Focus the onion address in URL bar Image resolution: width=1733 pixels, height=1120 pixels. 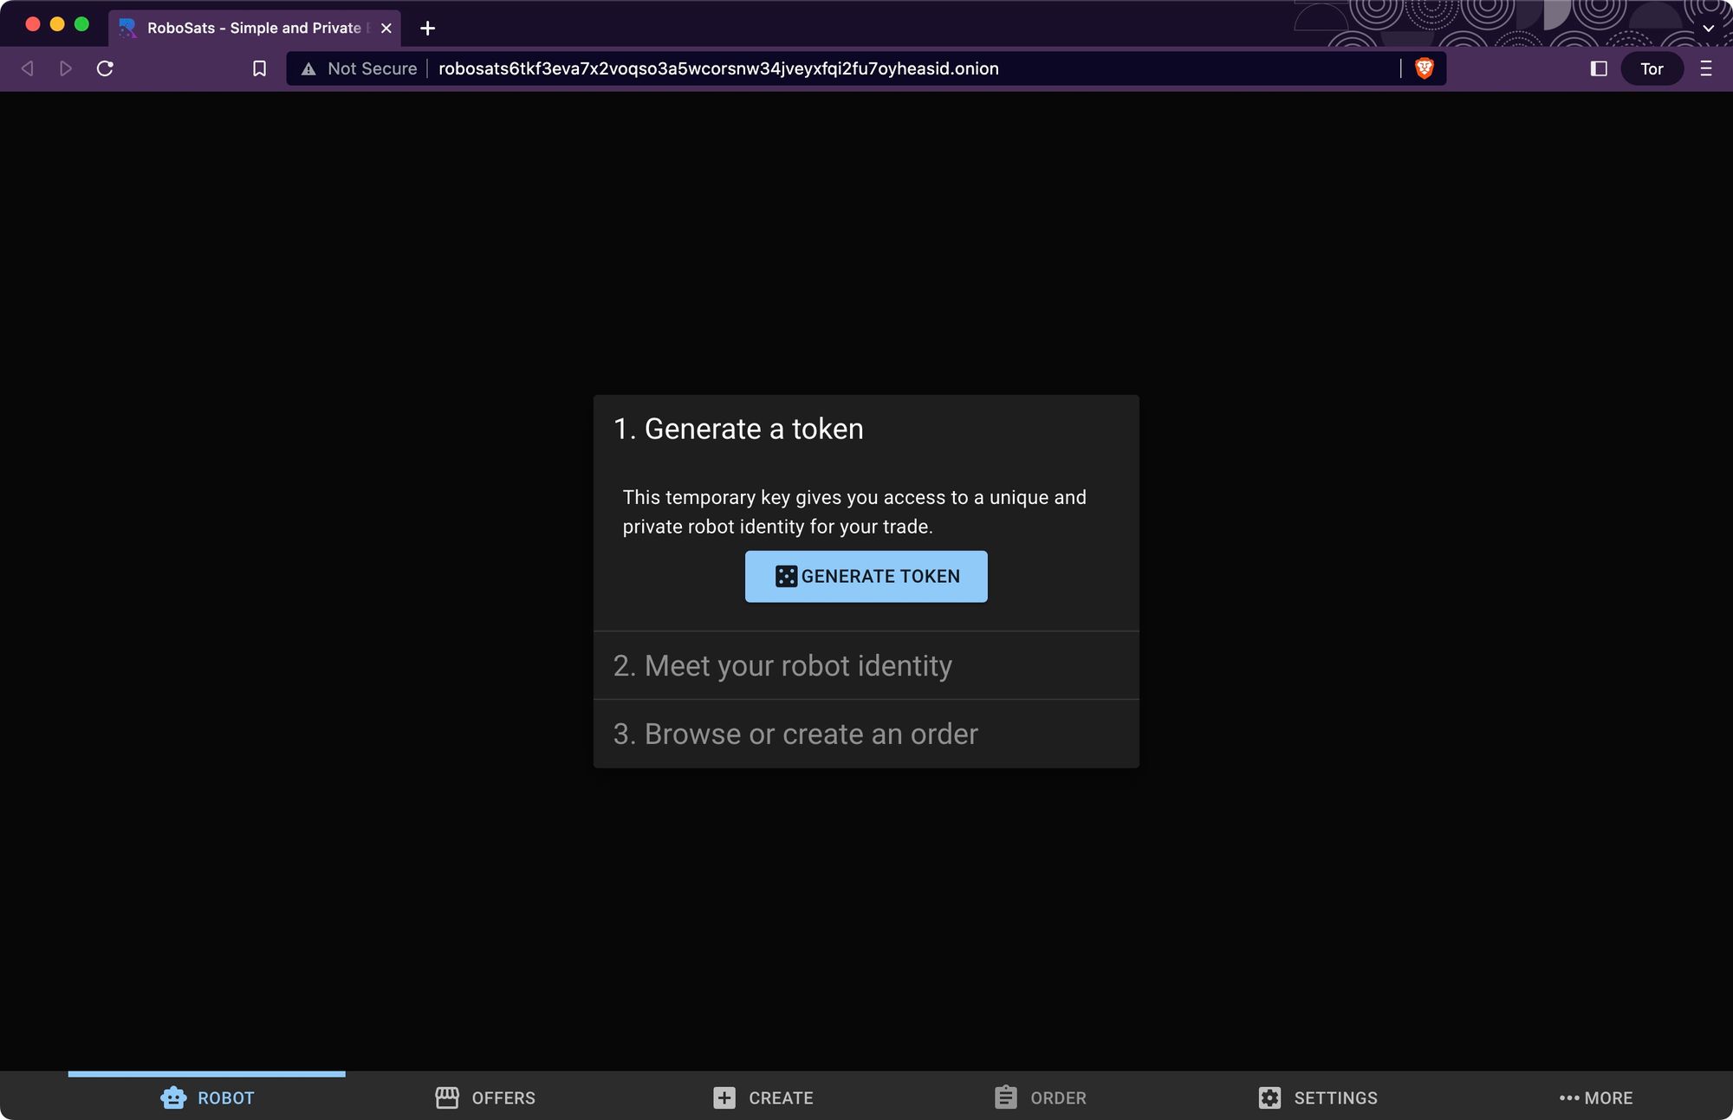tap(718, 68)
